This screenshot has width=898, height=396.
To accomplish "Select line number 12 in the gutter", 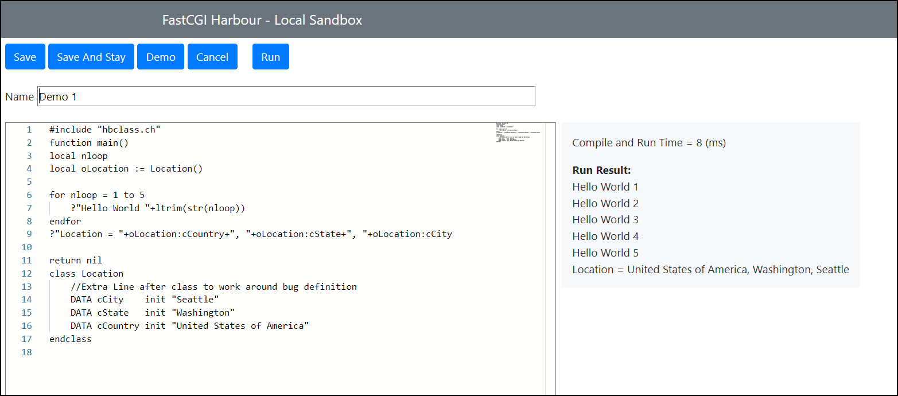I will [x=27, y=274].
